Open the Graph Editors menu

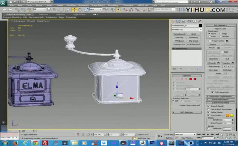pyautogui.click(x=98, y=5)
